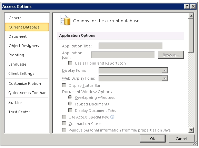Screen dimensions: 199x148
Task: Click the vertical scrollbar thumb
Action: [x=191, y=35]
